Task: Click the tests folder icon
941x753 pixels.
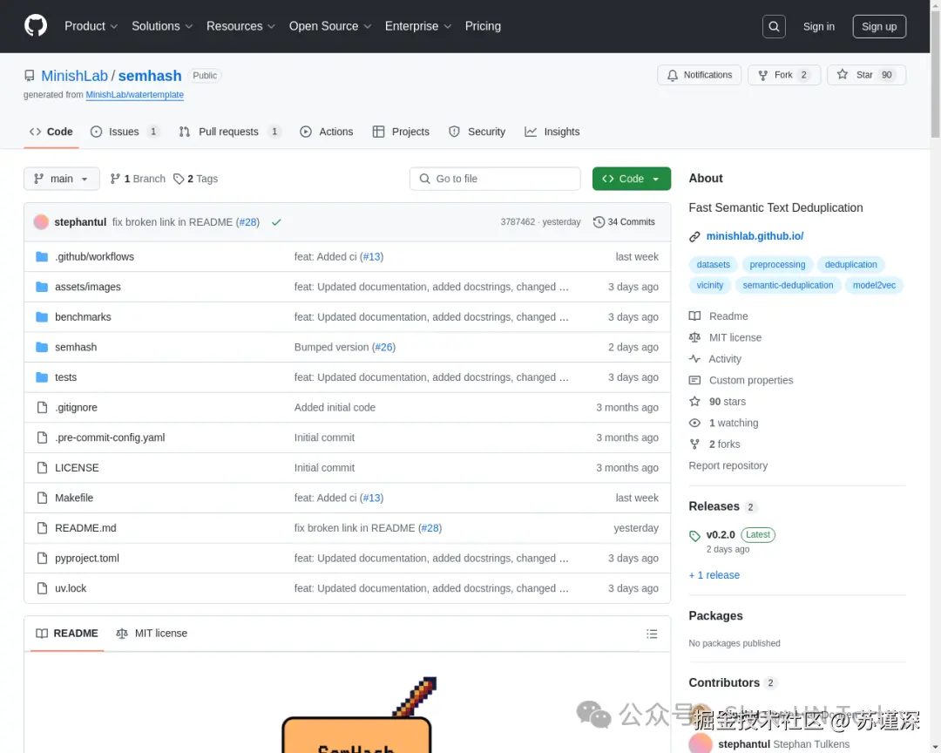Action: point(42,377)
